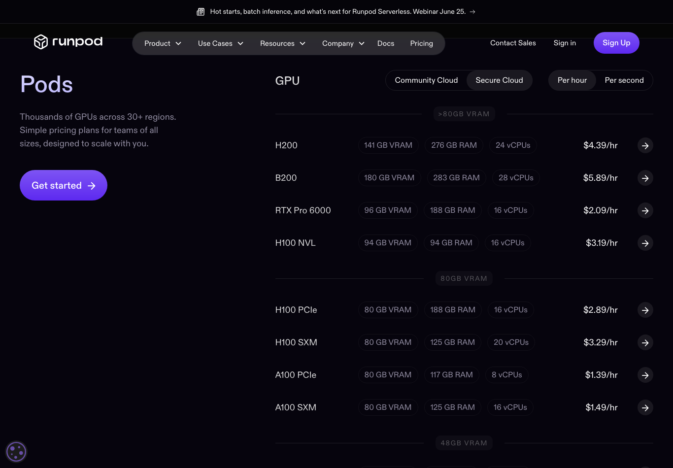Click the 117 GB RAM badge
Viewport: 673px width, 468px height.
451,375
